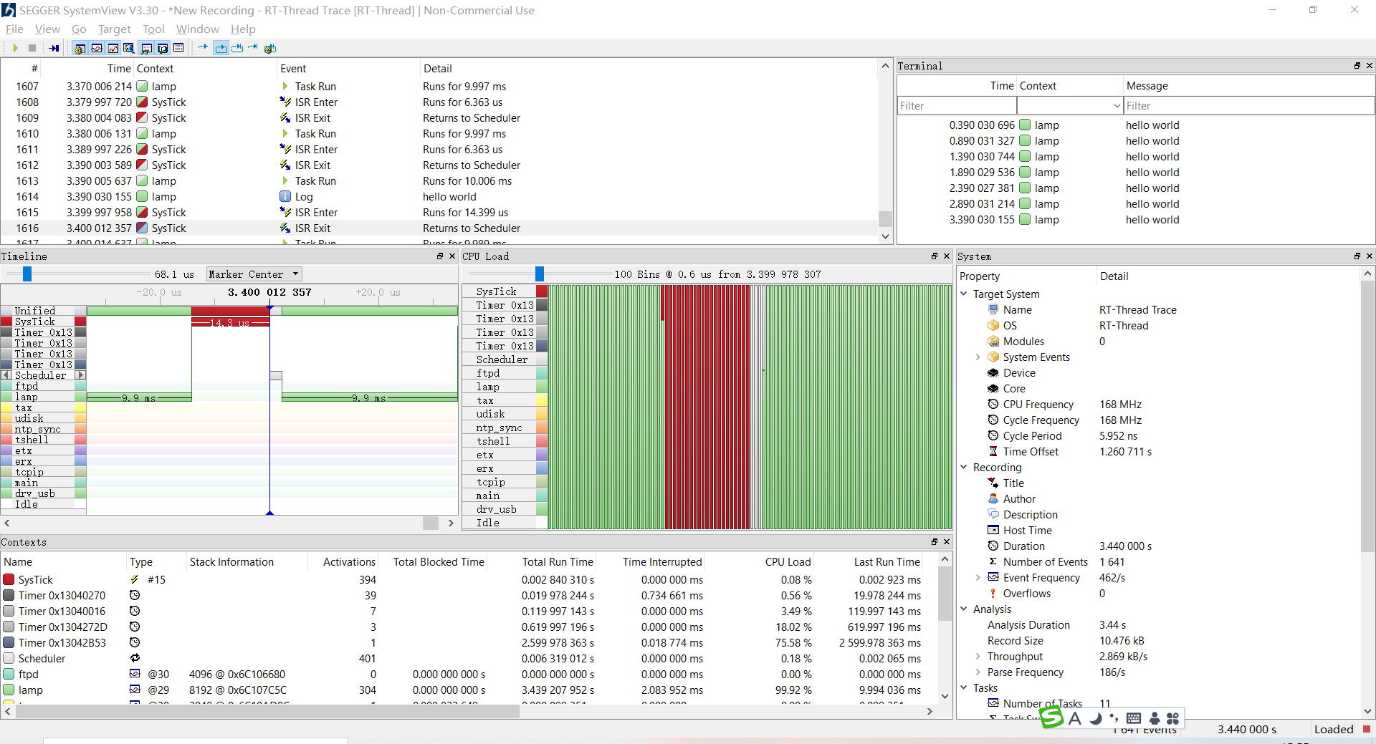Open the Window menu

198,29
